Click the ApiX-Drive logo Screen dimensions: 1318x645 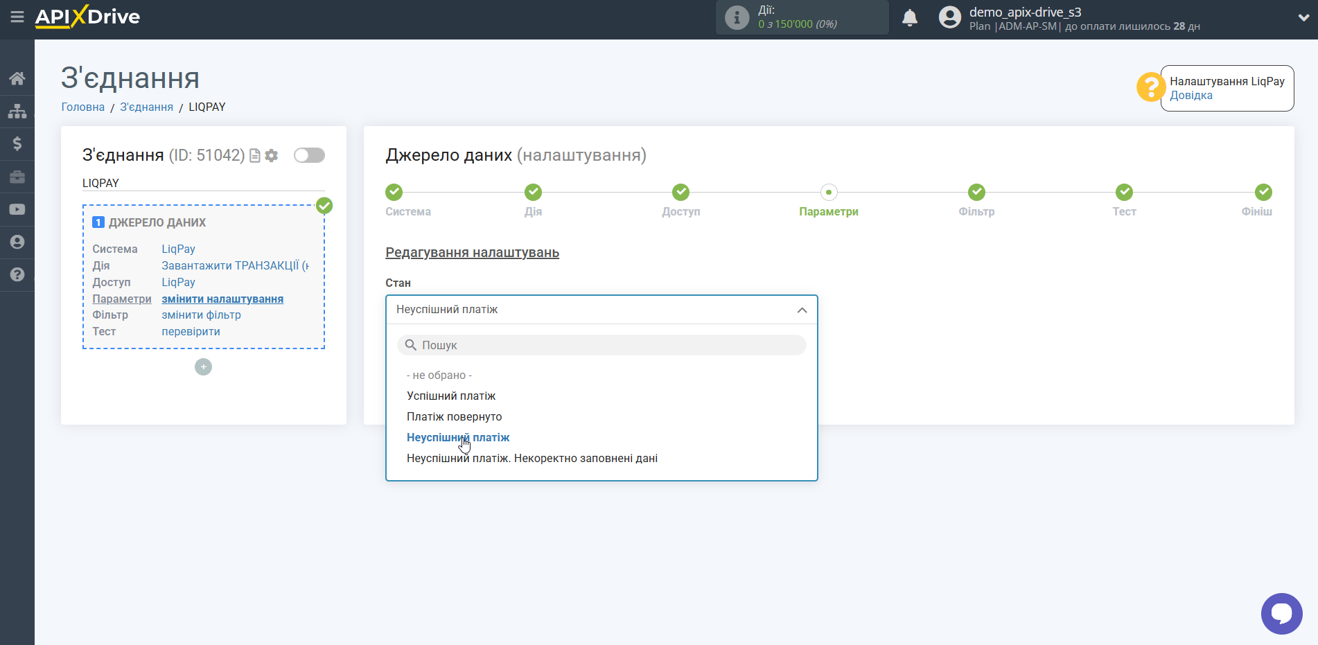point(88,17)
